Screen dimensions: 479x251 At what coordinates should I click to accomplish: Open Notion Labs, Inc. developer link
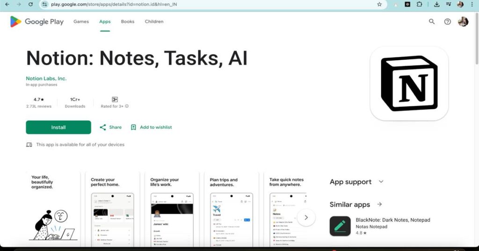click(46, 78)
